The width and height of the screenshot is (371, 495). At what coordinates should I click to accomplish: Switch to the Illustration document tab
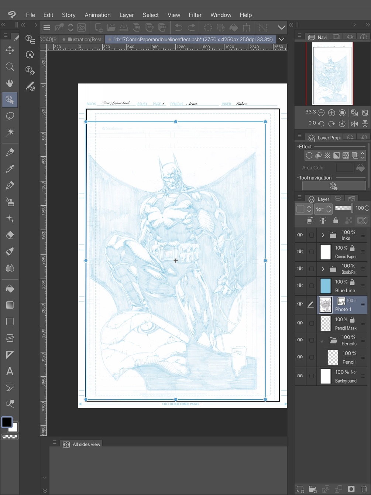point(83,39)
